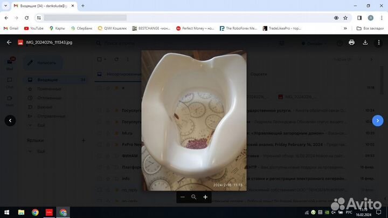Open the Windows Start menu
The height and width of the screenshot is (218, 388).
click(x=6, y=212)
